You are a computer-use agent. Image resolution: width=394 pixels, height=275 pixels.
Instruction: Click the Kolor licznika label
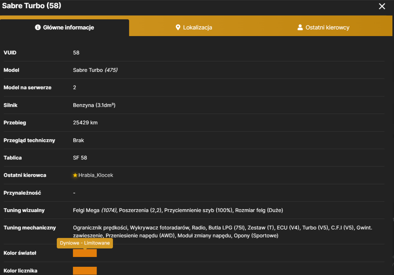[x=20, y=271]
